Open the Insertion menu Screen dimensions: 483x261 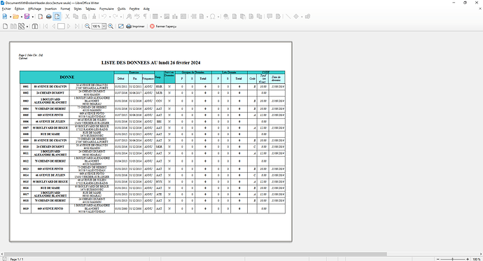pos(51,9)
